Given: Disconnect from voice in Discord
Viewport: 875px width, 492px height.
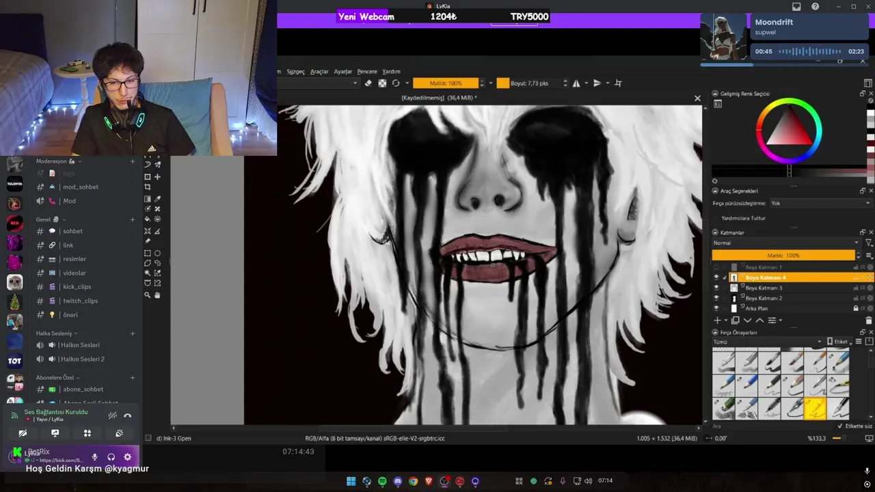Looking at the screenshot, I should (127, 415).
